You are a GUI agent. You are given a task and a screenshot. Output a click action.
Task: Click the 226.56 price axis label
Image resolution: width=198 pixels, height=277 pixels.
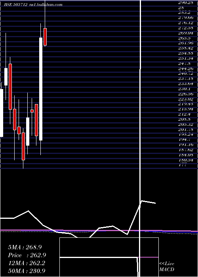[186, 94]
